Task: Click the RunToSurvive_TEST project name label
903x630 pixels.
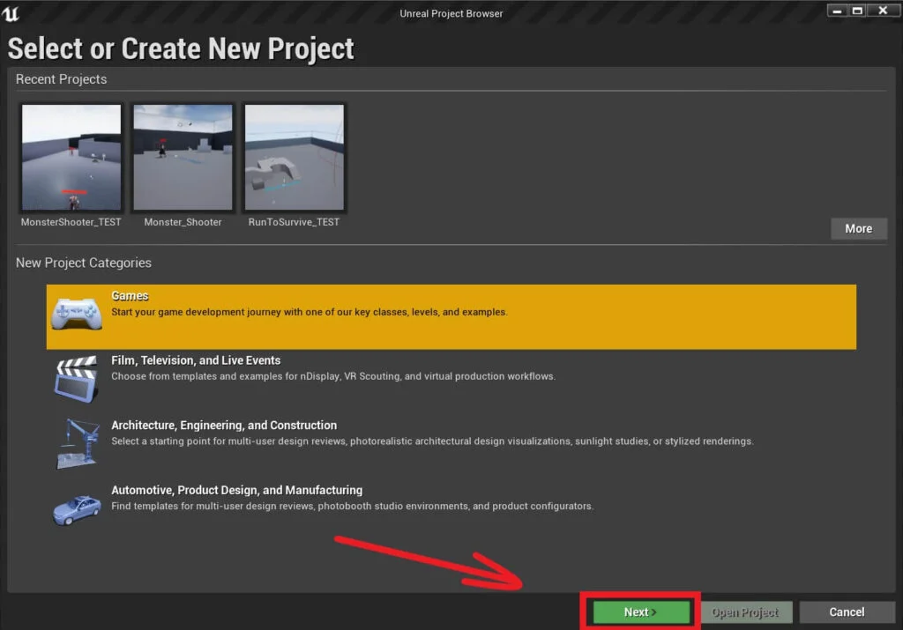Action: tap(294, 222)
